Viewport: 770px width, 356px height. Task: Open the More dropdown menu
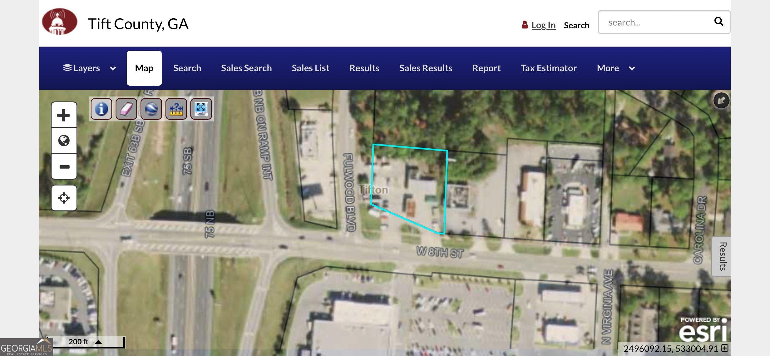pos(616,68)
